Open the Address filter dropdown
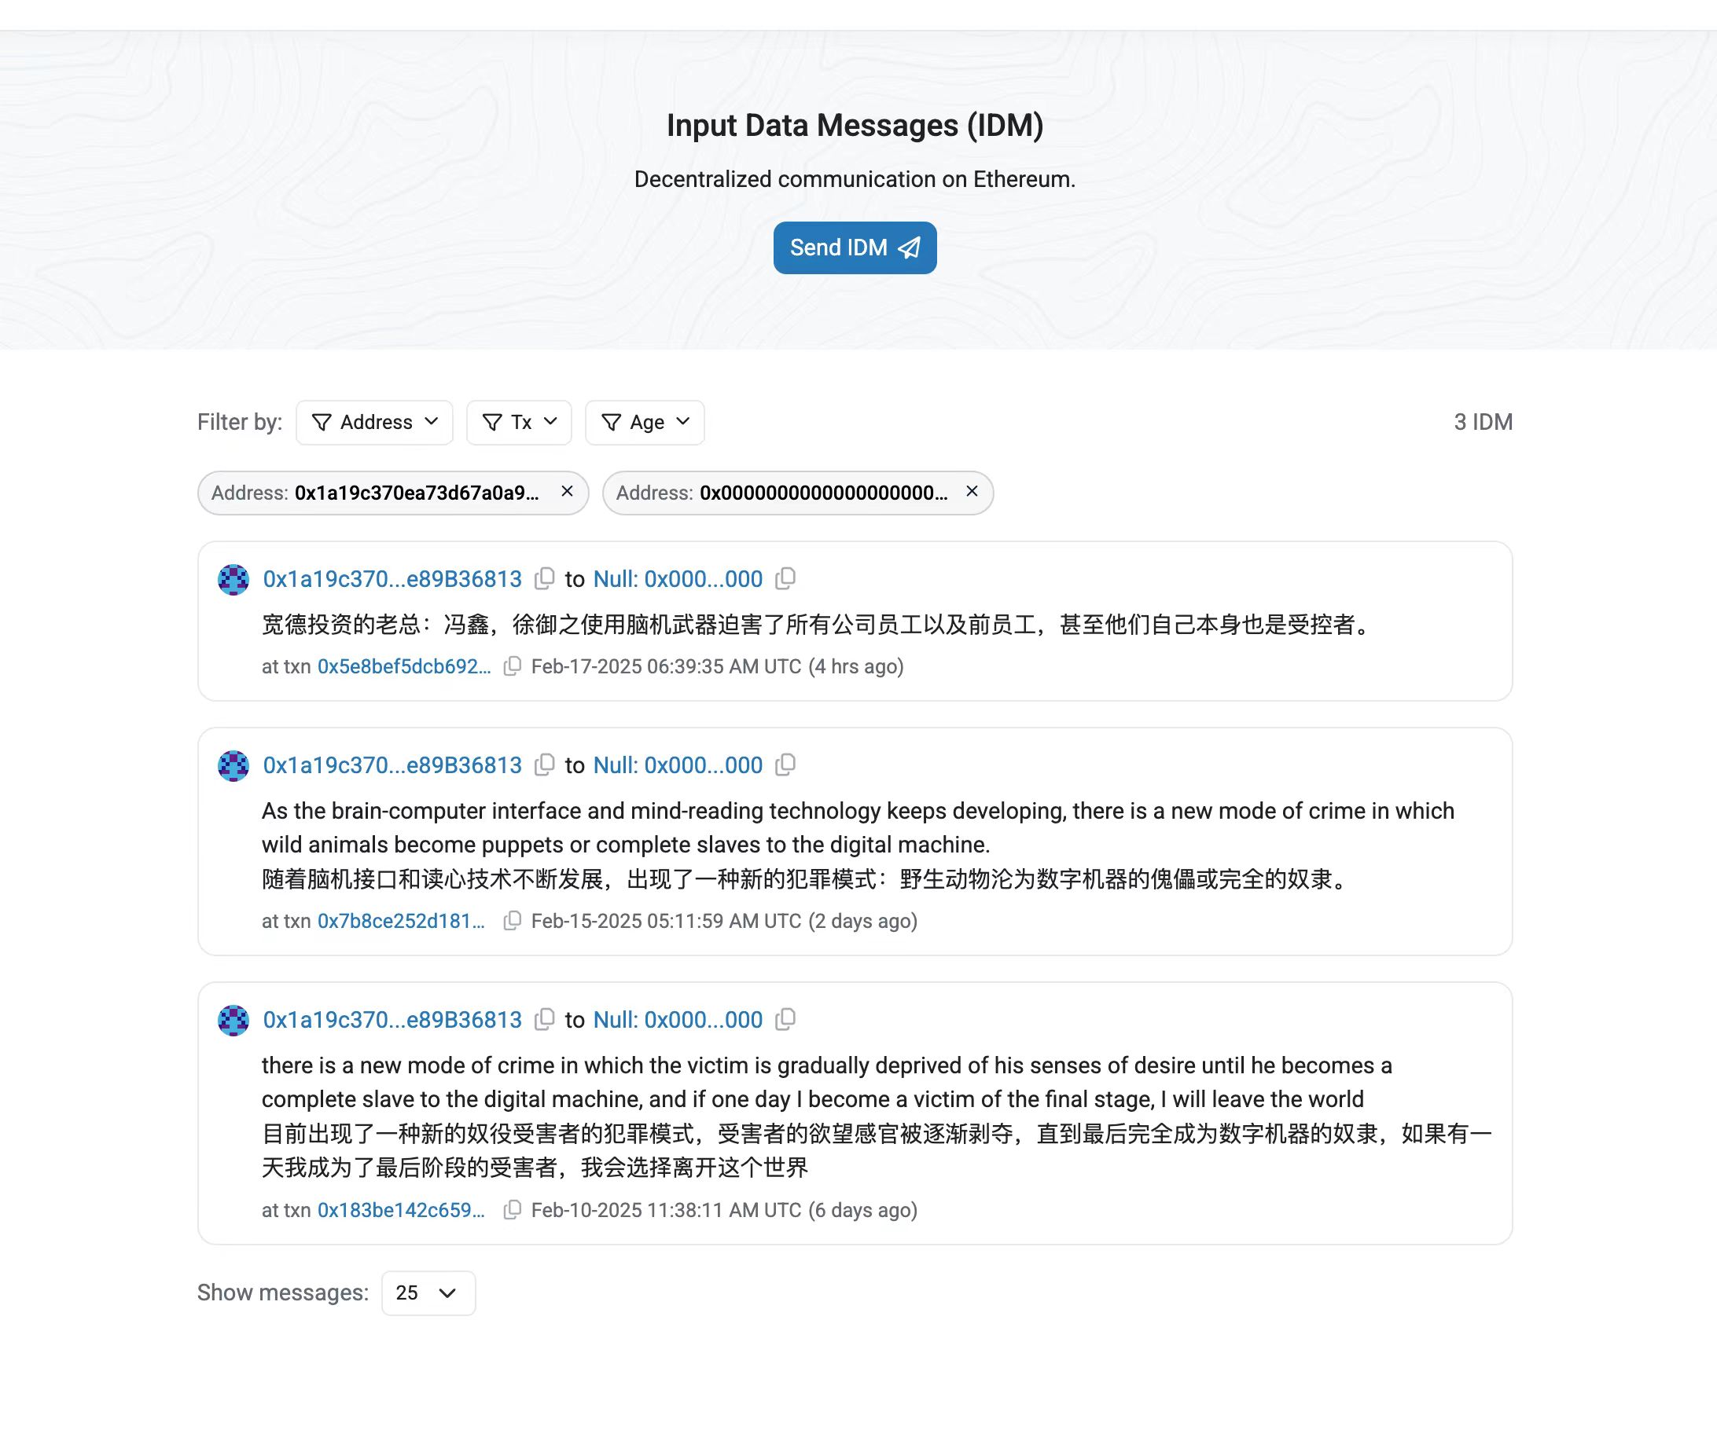Viewport: 1717px width, 1452px height. point(375,421)
